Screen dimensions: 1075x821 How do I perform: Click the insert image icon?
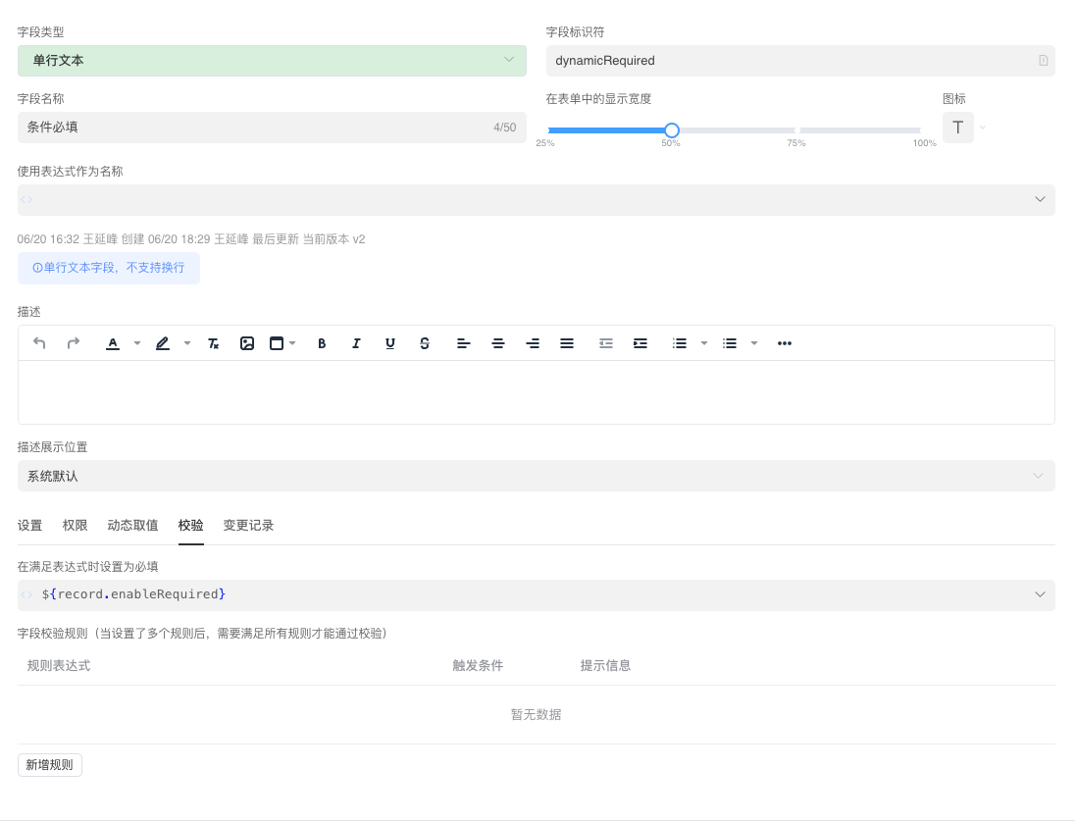click(246, 343)
